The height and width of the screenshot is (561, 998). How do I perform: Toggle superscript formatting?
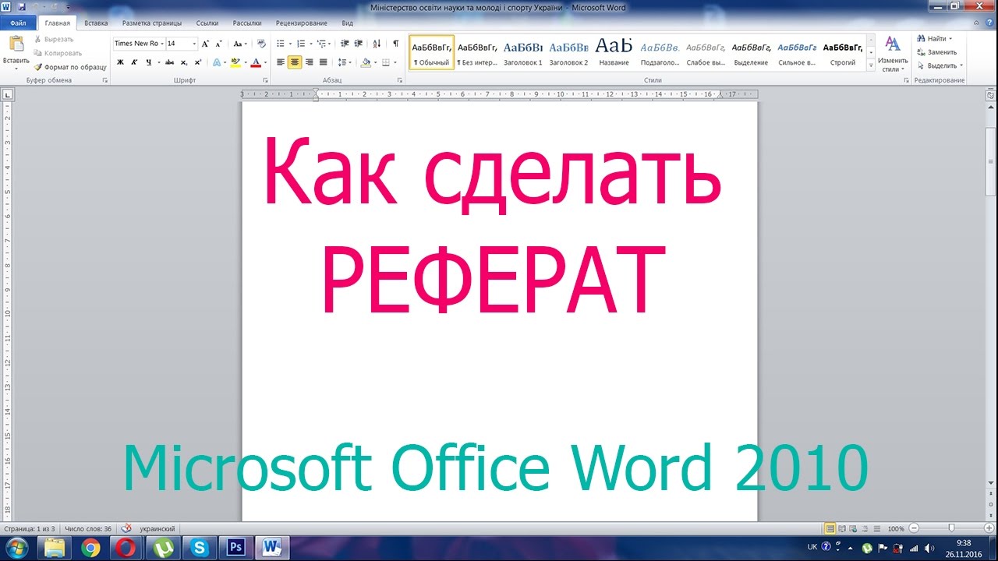(x=198, y=62)
